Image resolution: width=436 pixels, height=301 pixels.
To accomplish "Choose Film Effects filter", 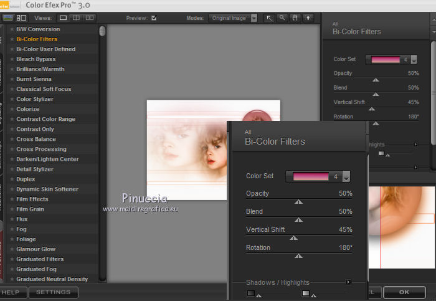I will [x=32, y=199].
